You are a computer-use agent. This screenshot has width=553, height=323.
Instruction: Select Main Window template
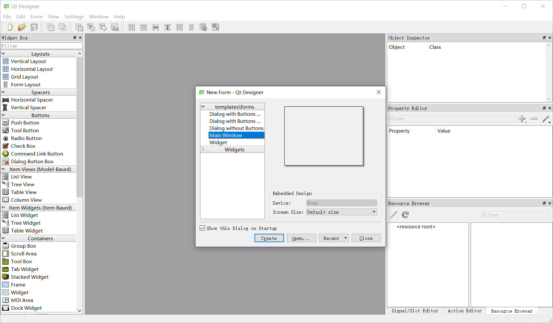(x=236, y=135)
